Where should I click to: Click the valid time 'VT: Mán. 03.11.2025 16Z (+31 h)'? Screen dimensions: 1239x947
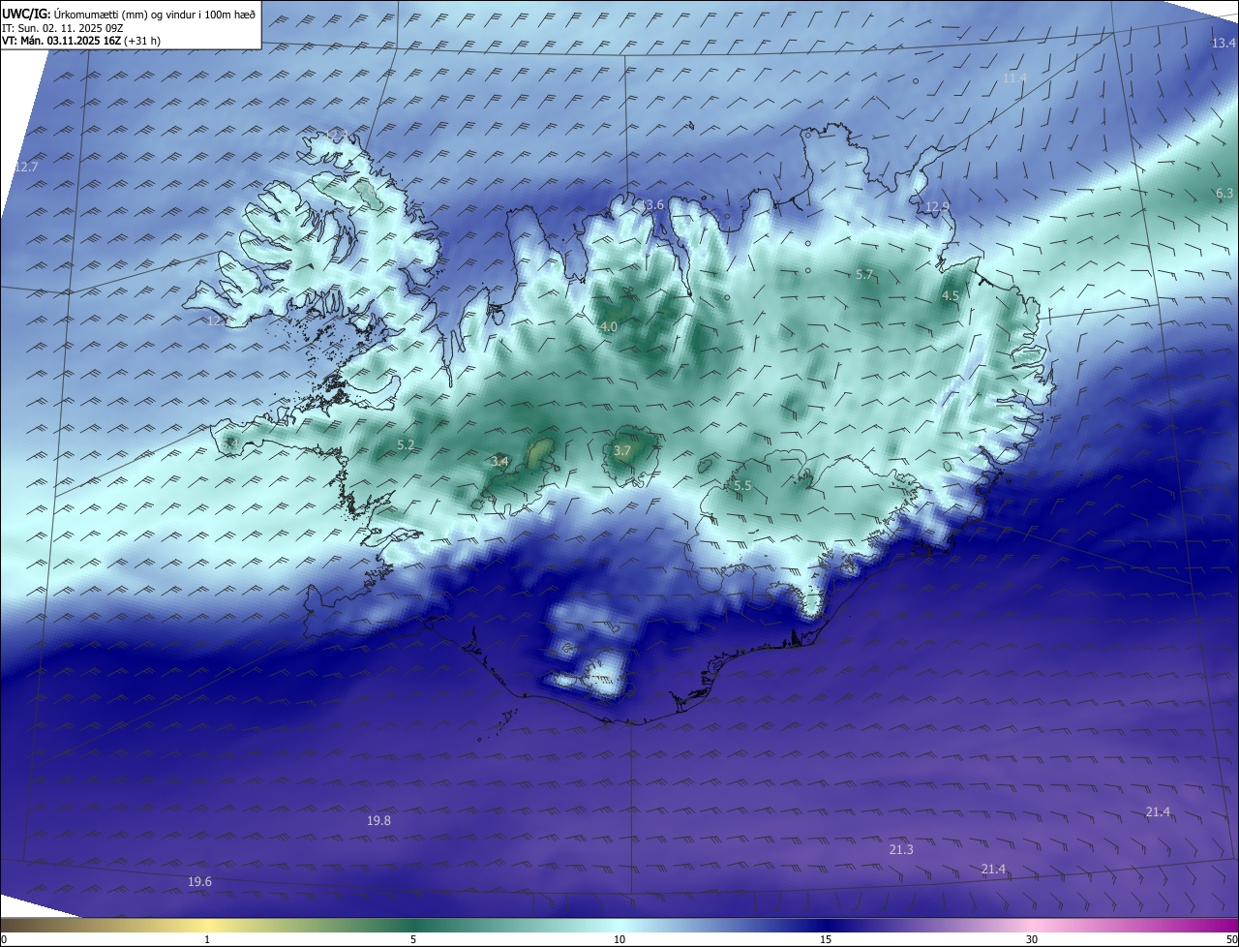click(81, 41)
